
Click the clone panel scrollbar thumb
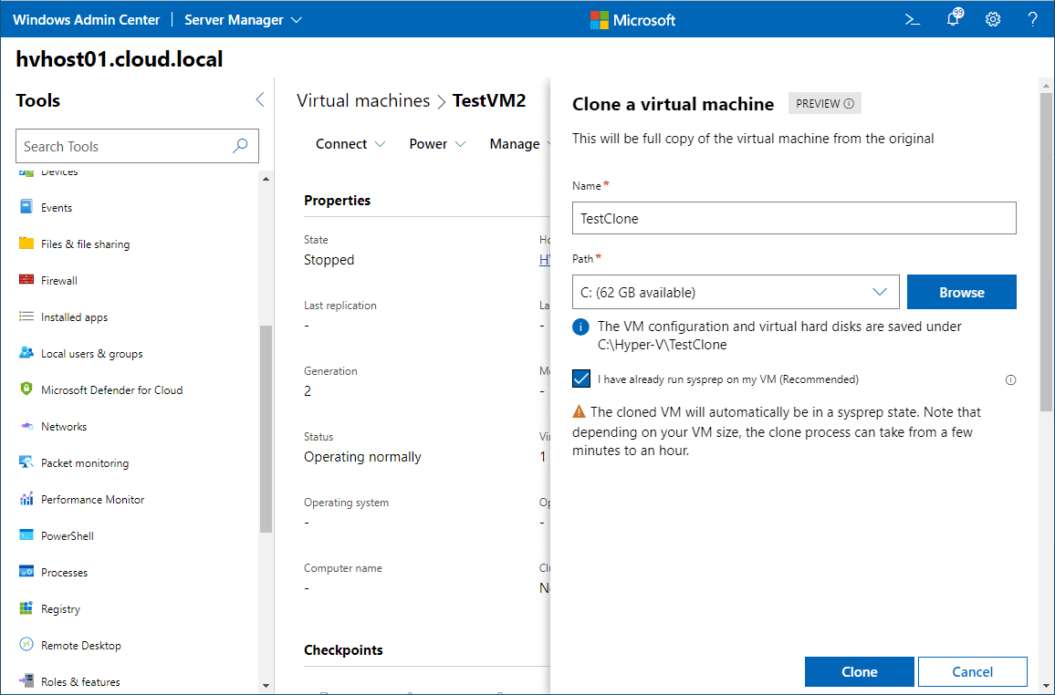[x=1046, y=252]
